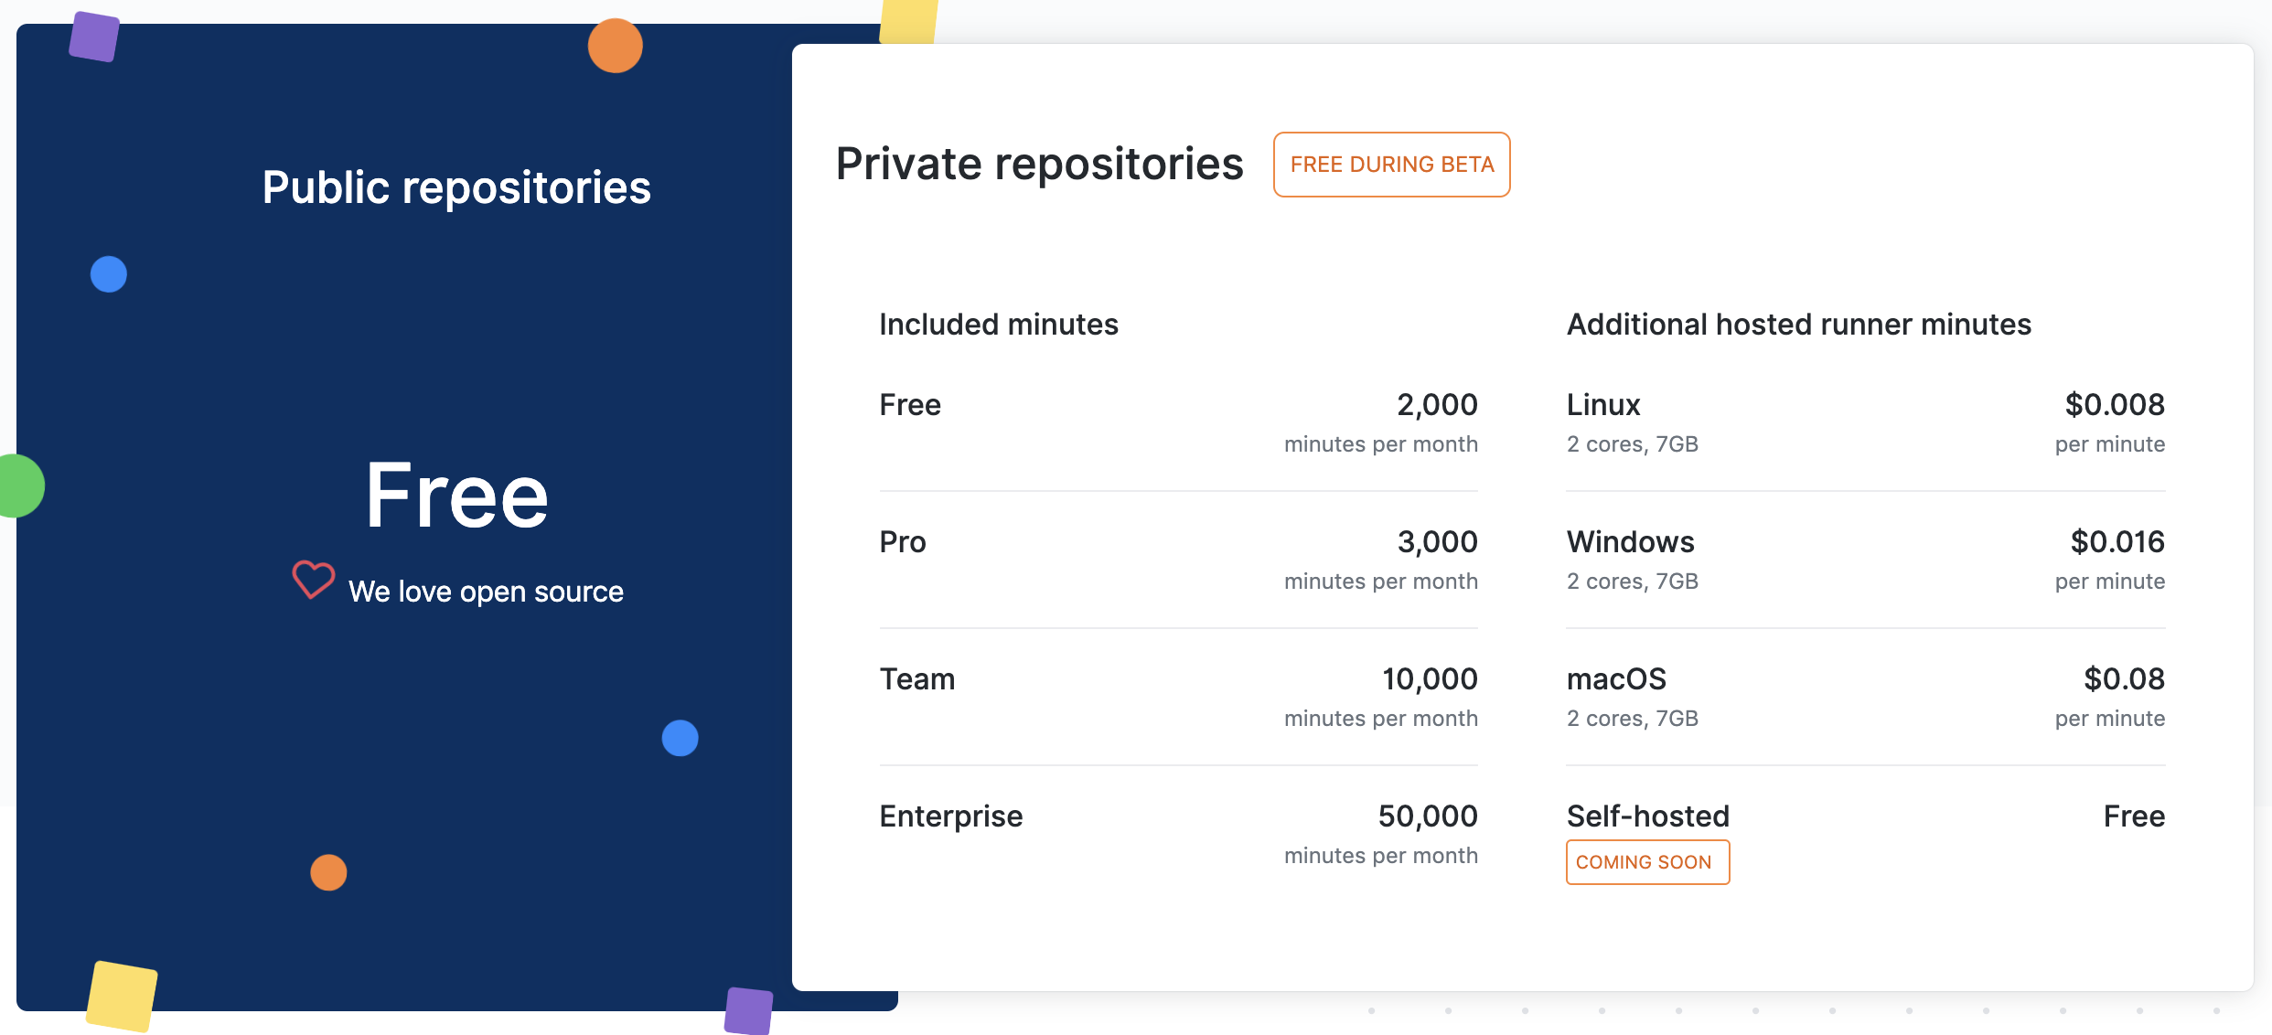Click the Public repositories heading
Viewport: 2272px width, 1035px height.
pyautogui.click(x=456, y=187)
